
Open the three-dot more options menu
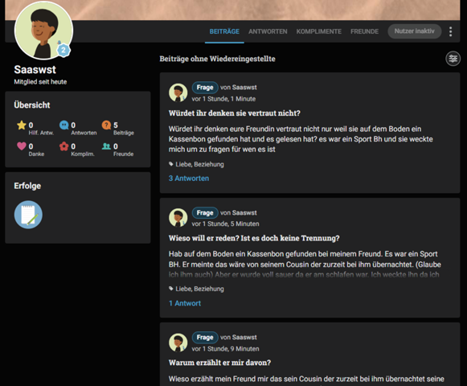point(451,31)
